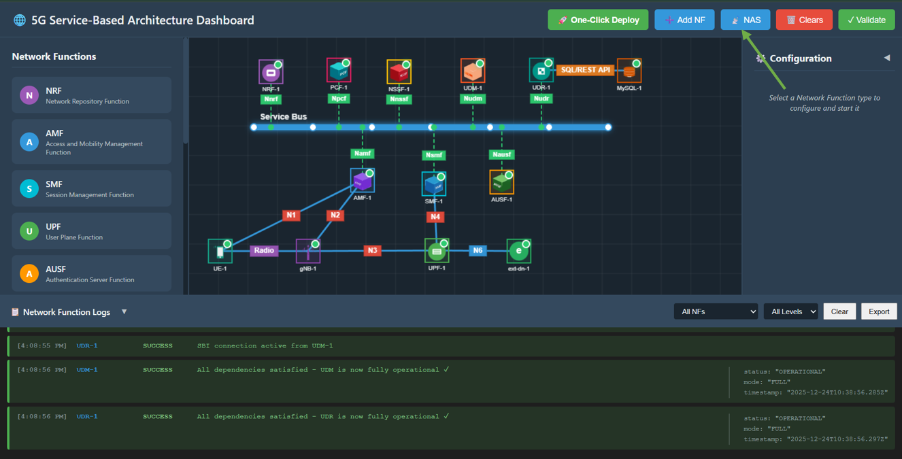This screenshot has height=459, width=902.
Task: Select the NRF-1 node icon in the topology
Action: tap(269, 71)
